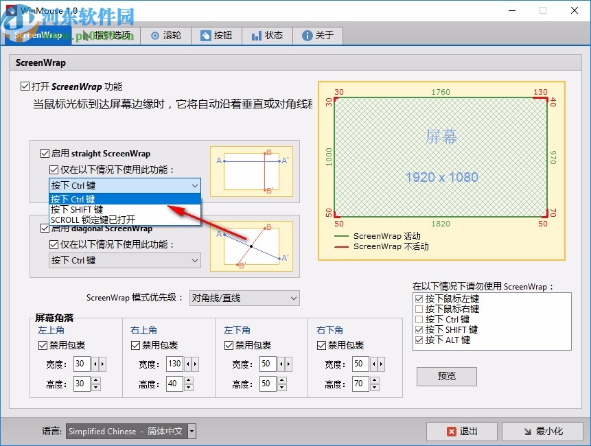Click the button icon on 按钮 tab
The width and height of the screenshot is (591, 446).
205,36
